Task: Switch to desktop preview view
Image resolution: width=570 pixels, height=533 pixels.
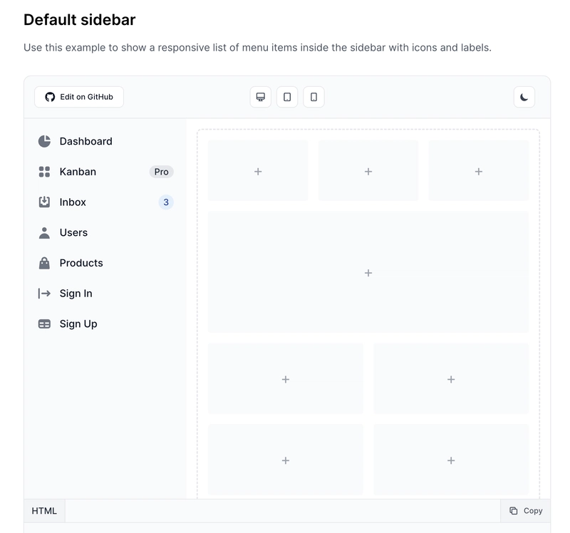Action: coord(261,97)
